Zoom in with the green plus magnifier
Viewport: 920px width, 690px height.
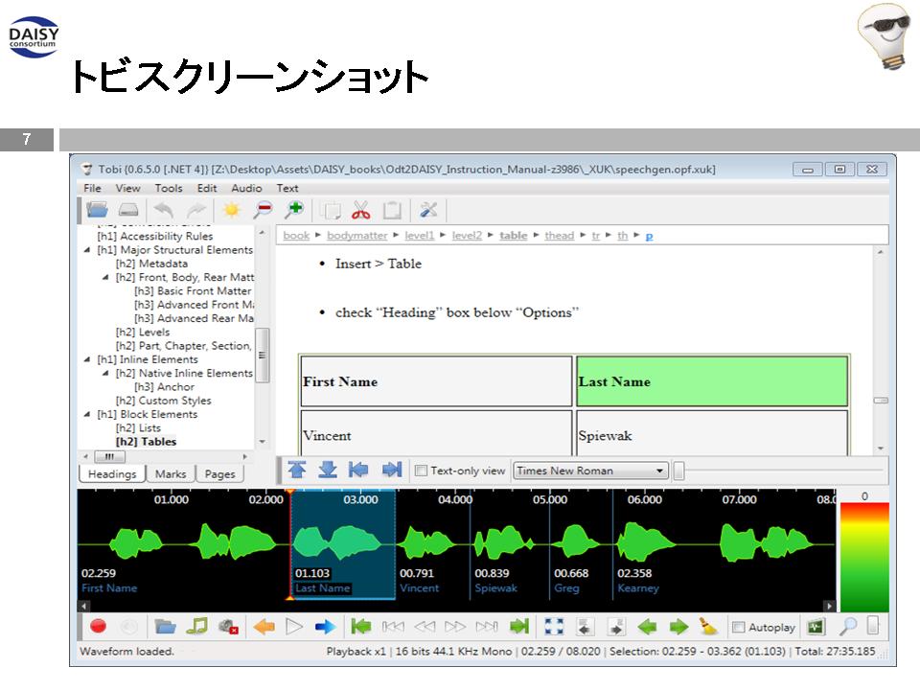point(293,210)
